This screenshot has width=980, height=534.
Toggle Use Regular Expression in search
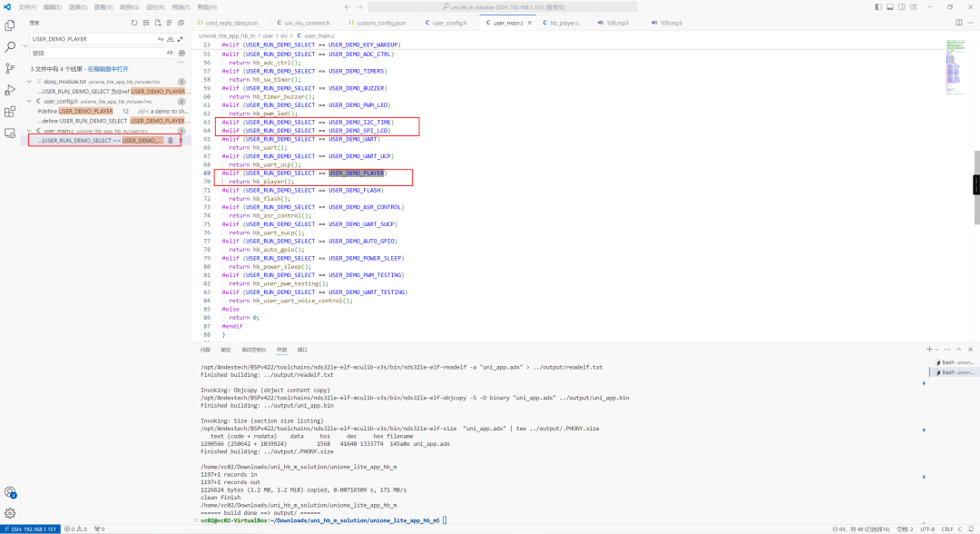click(x=180, y=39)
